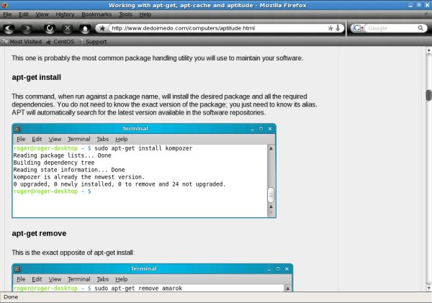This screenshot has height=303, width=432.
Task: Reload the current page
Action: pyautogui.click(x=50, y=28)
